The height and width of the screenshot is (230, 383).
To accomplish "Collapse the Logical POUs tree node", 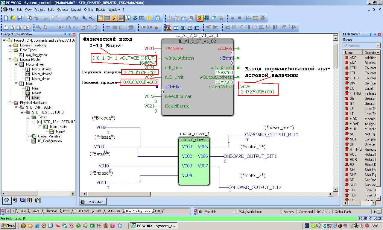I will pos(10,60).
